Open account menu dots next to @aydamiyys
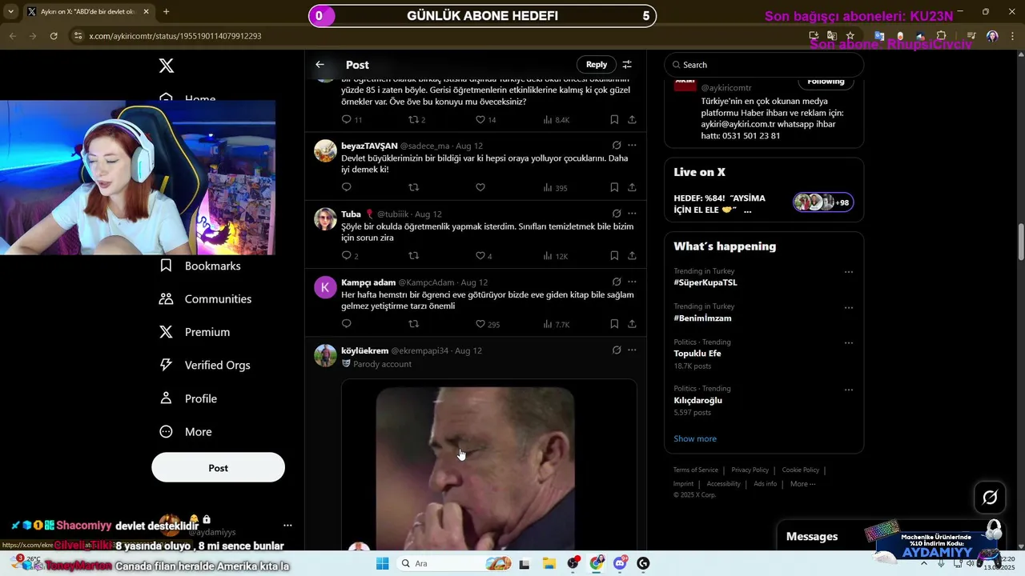 (287, 526)
